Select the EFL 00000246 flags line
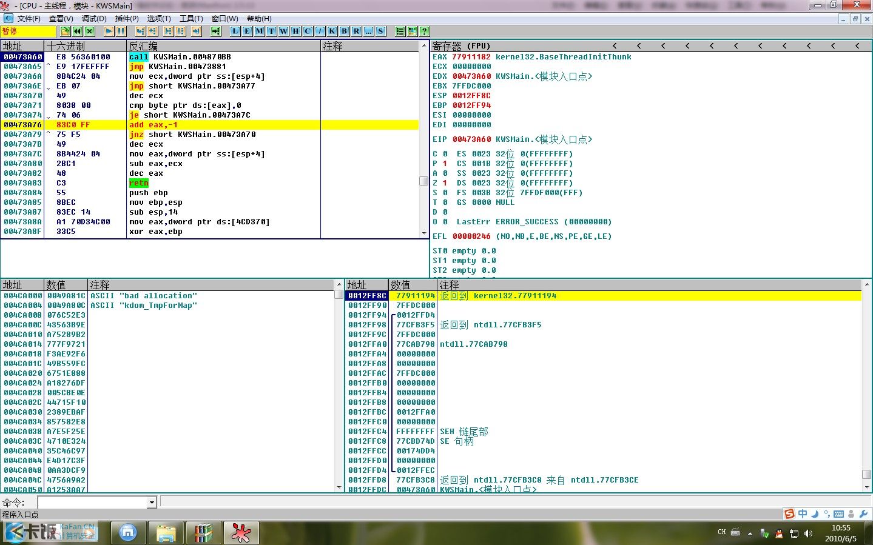The width and height of the screenshot is (873, 545). click(522, 236)
